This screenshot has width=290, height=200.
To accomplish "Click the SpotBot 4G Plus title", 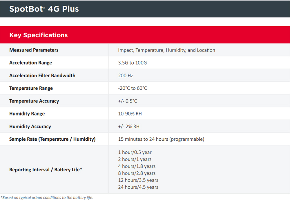I will [x=44, y=9].
